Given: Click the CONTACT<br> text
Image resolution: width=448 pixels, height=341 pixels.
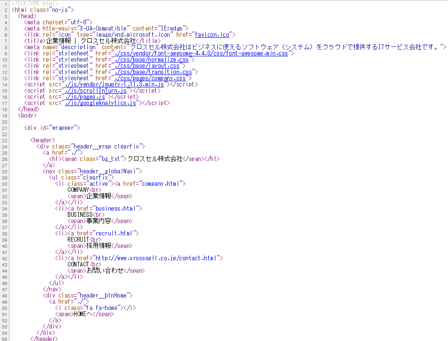Looking at the screenshot, I should [84, 265].
